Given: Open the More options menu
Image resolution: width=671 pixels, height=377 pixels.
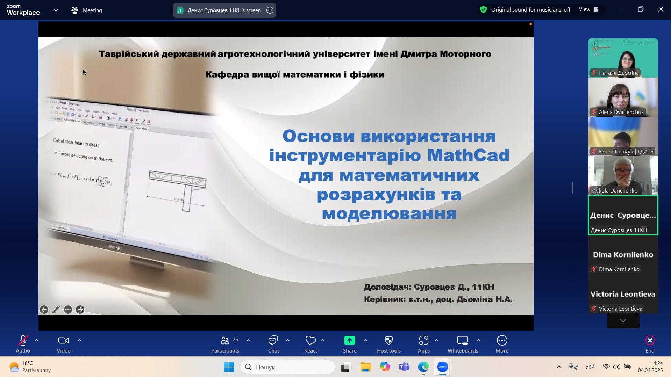Looking at the screenshot, I should 502,344.
